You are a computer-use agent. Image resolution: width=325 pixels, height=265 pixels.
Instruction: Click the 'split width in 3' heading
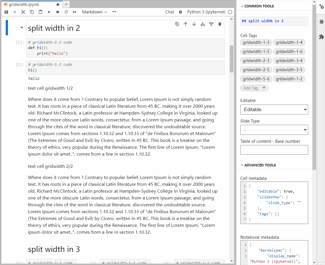click(x=54, y=249)
